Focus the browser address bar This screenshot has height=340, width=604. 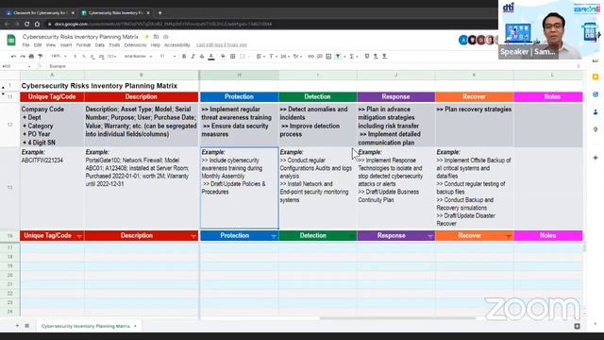coord(270,24)
